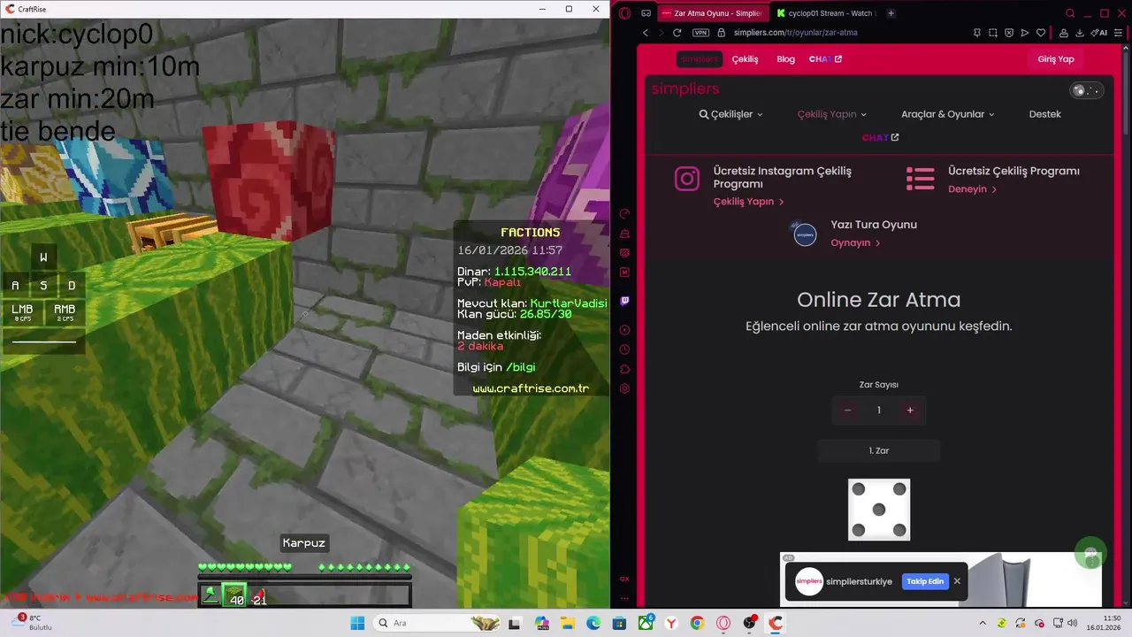Expand the Araçlar & Oyunlar dropdown
The image size is (1132, 637).
coord(947,114)
